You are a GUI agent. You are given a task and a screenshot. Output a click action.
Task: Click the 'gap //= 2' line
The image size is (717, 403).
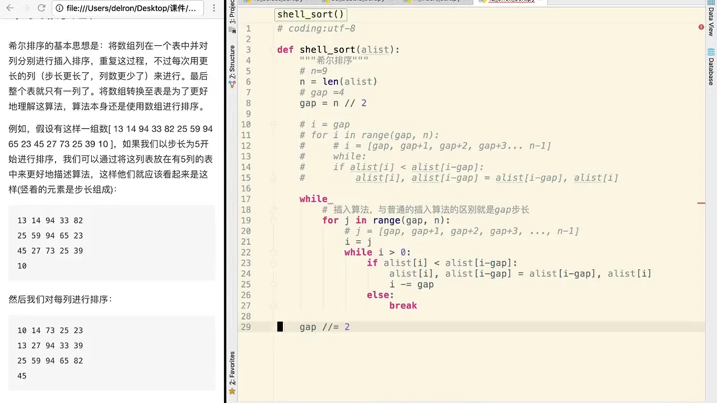tap(324, 327)
